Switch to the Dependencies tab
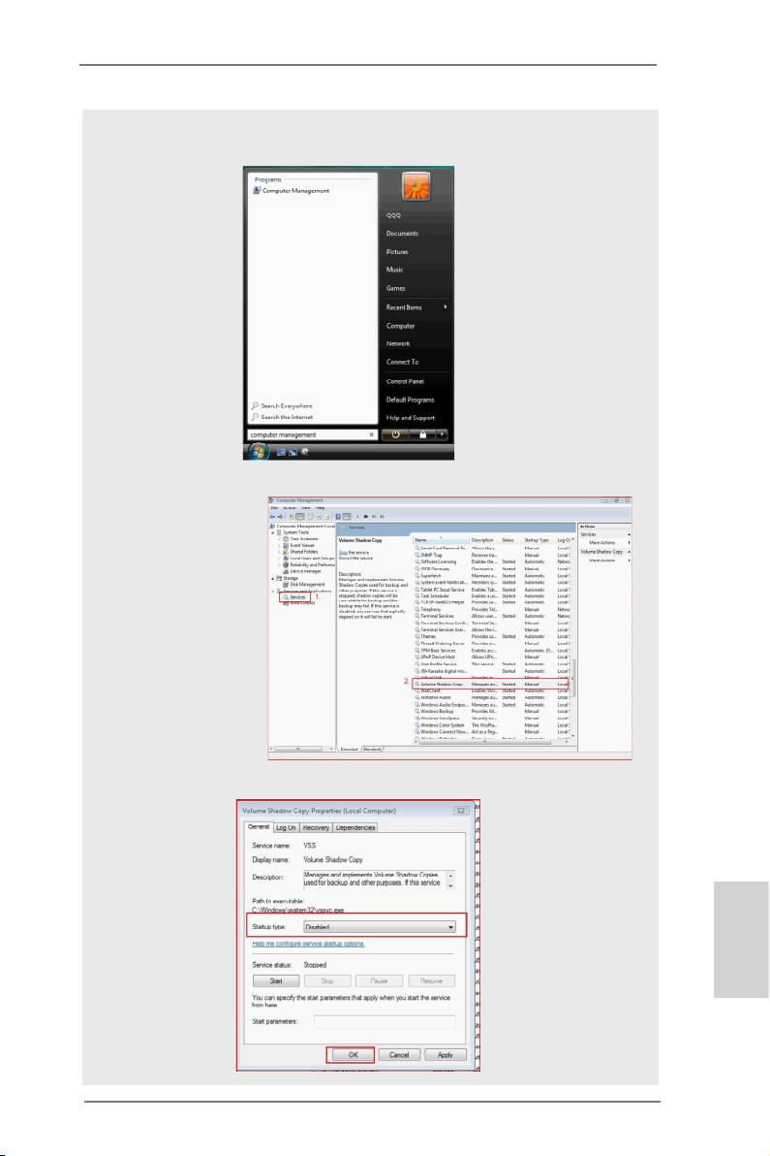 pyautogui.click(x=355, y=827)
